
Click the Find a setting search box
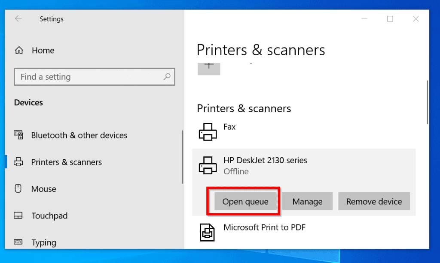[95, 77]
